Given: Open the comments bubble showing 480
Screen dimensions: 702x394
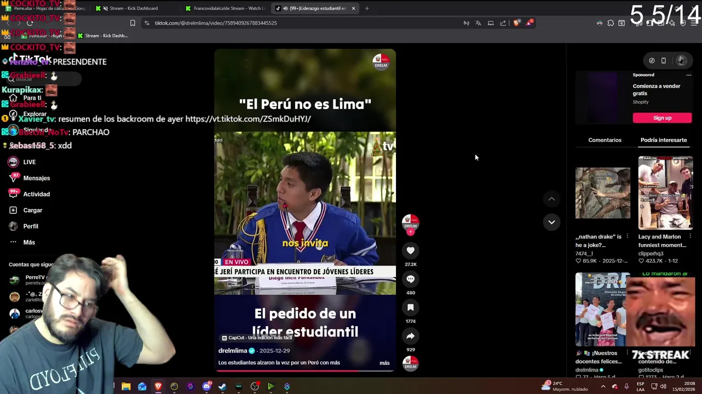Looking at the screenshot, I should 410,279.
